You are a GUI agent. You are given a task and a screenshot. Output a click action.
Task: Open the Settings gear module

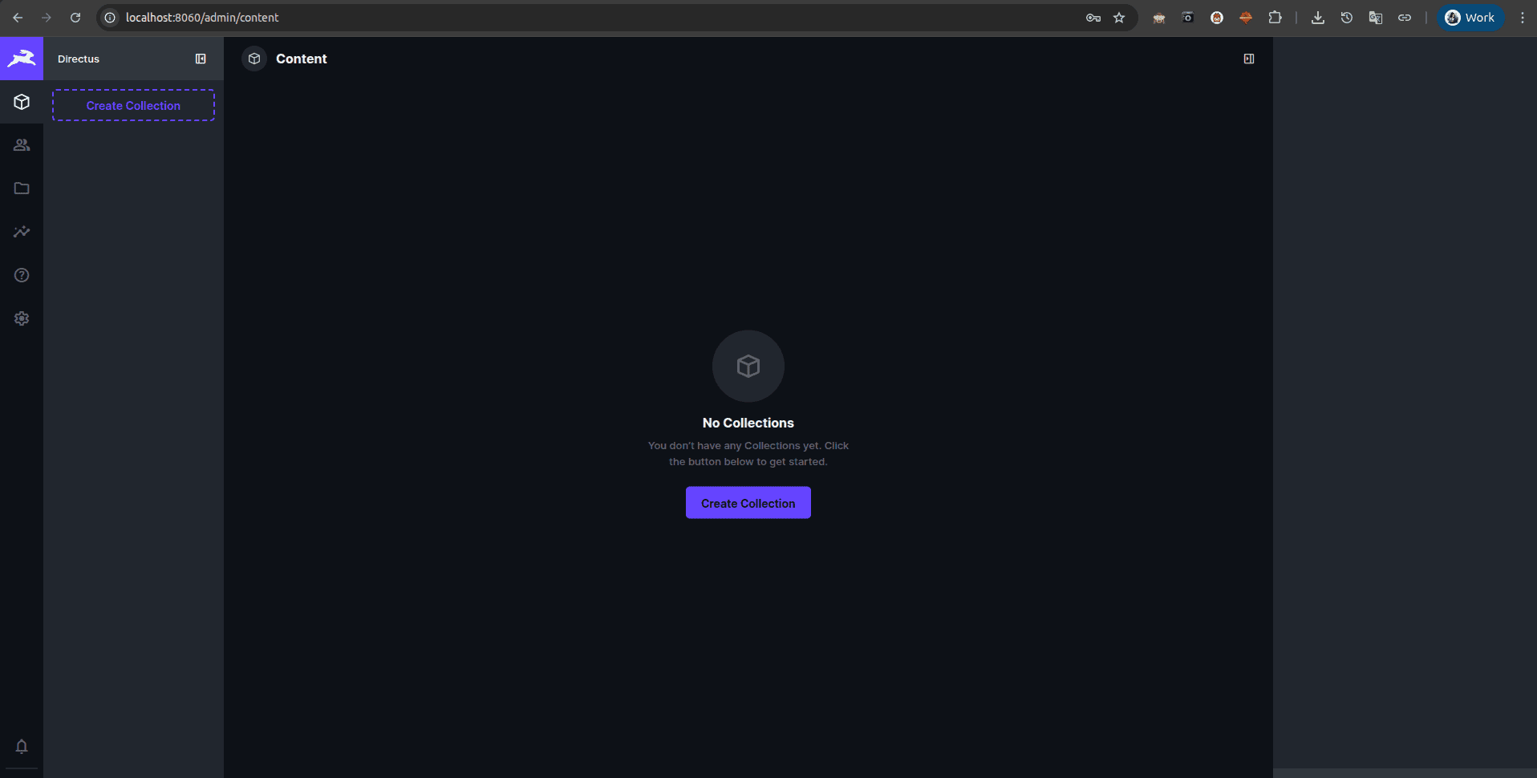pyautogui.click(x=22, y=318)
